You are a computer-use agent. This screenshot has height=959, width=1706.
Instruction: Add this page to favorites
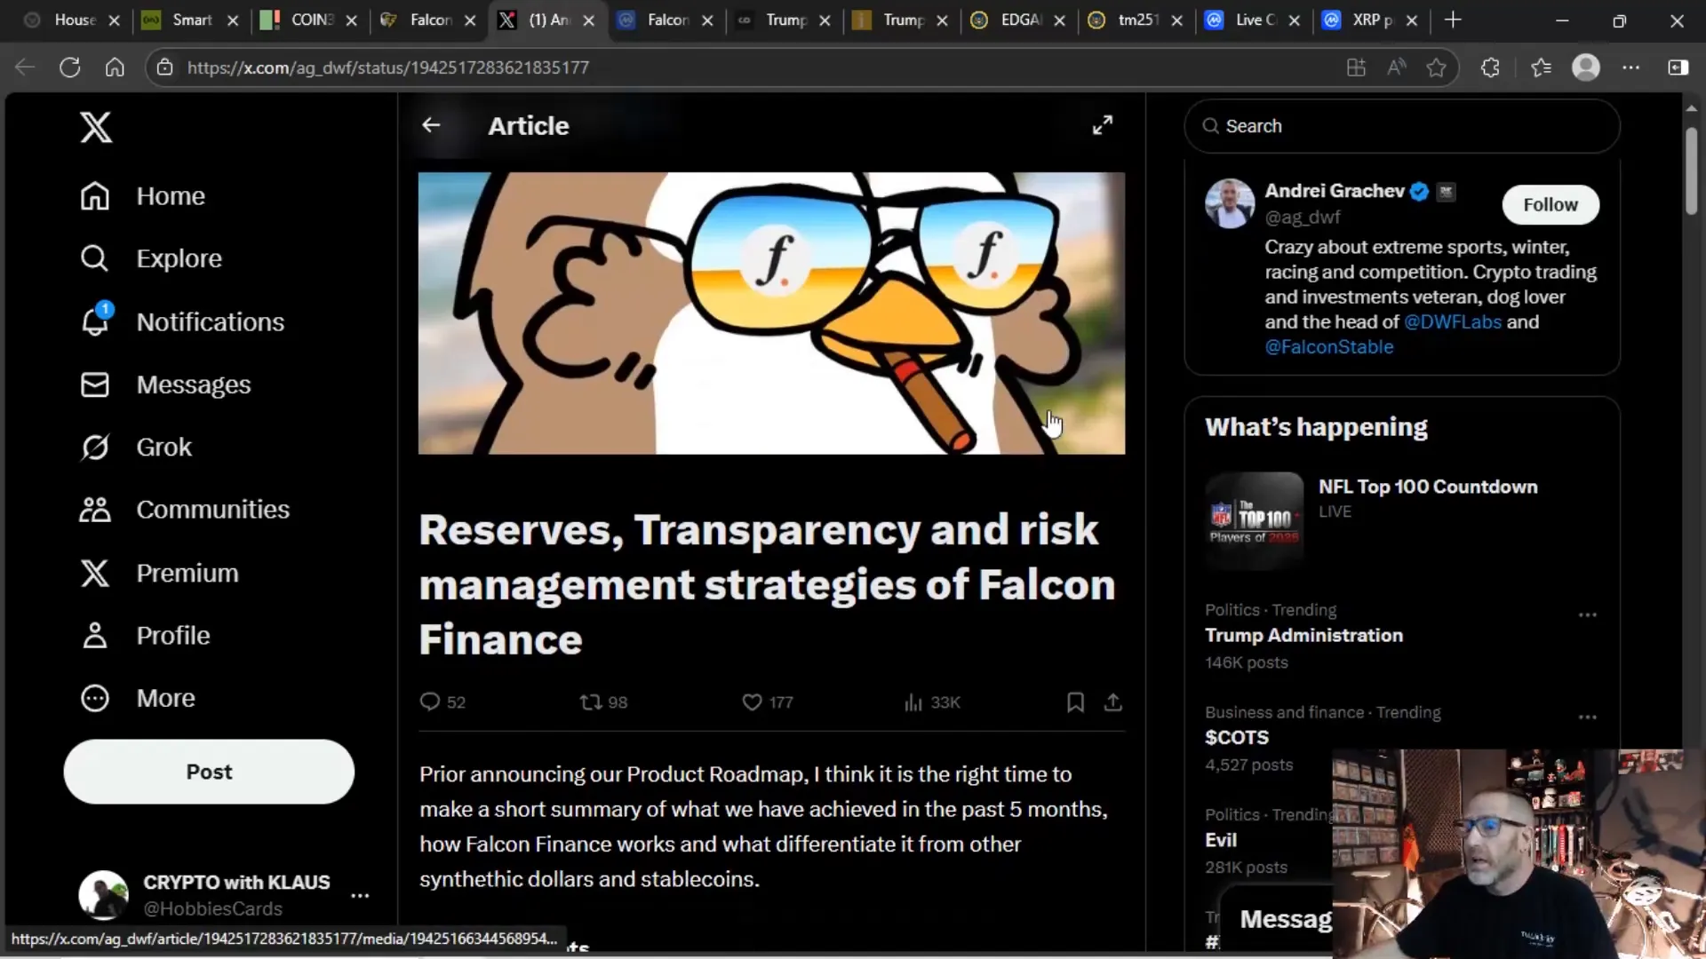coord(1436,67)
